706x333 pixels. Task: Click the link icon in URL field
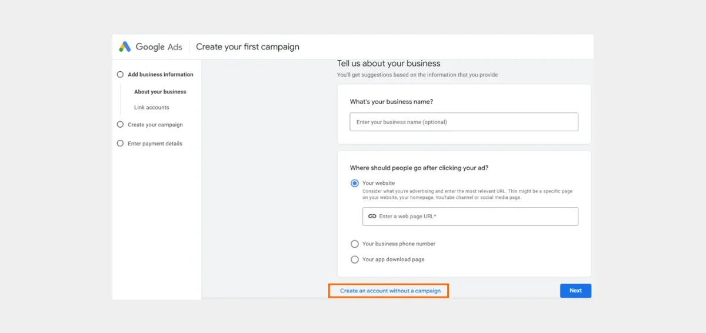coord(372,217)
